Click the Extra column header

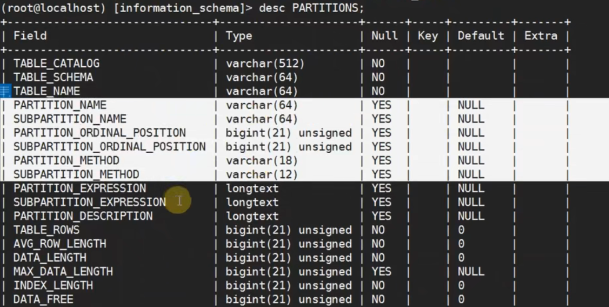click(540, 36)
